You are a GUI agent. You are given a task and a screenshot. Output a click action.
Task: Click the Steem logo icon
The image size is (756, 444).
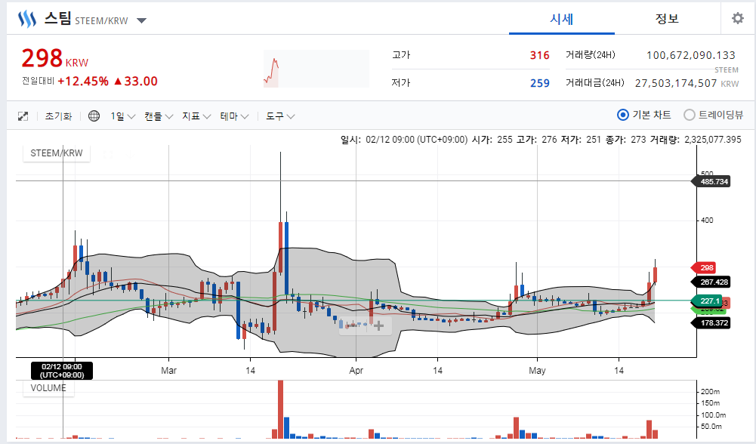pos(27,19)
